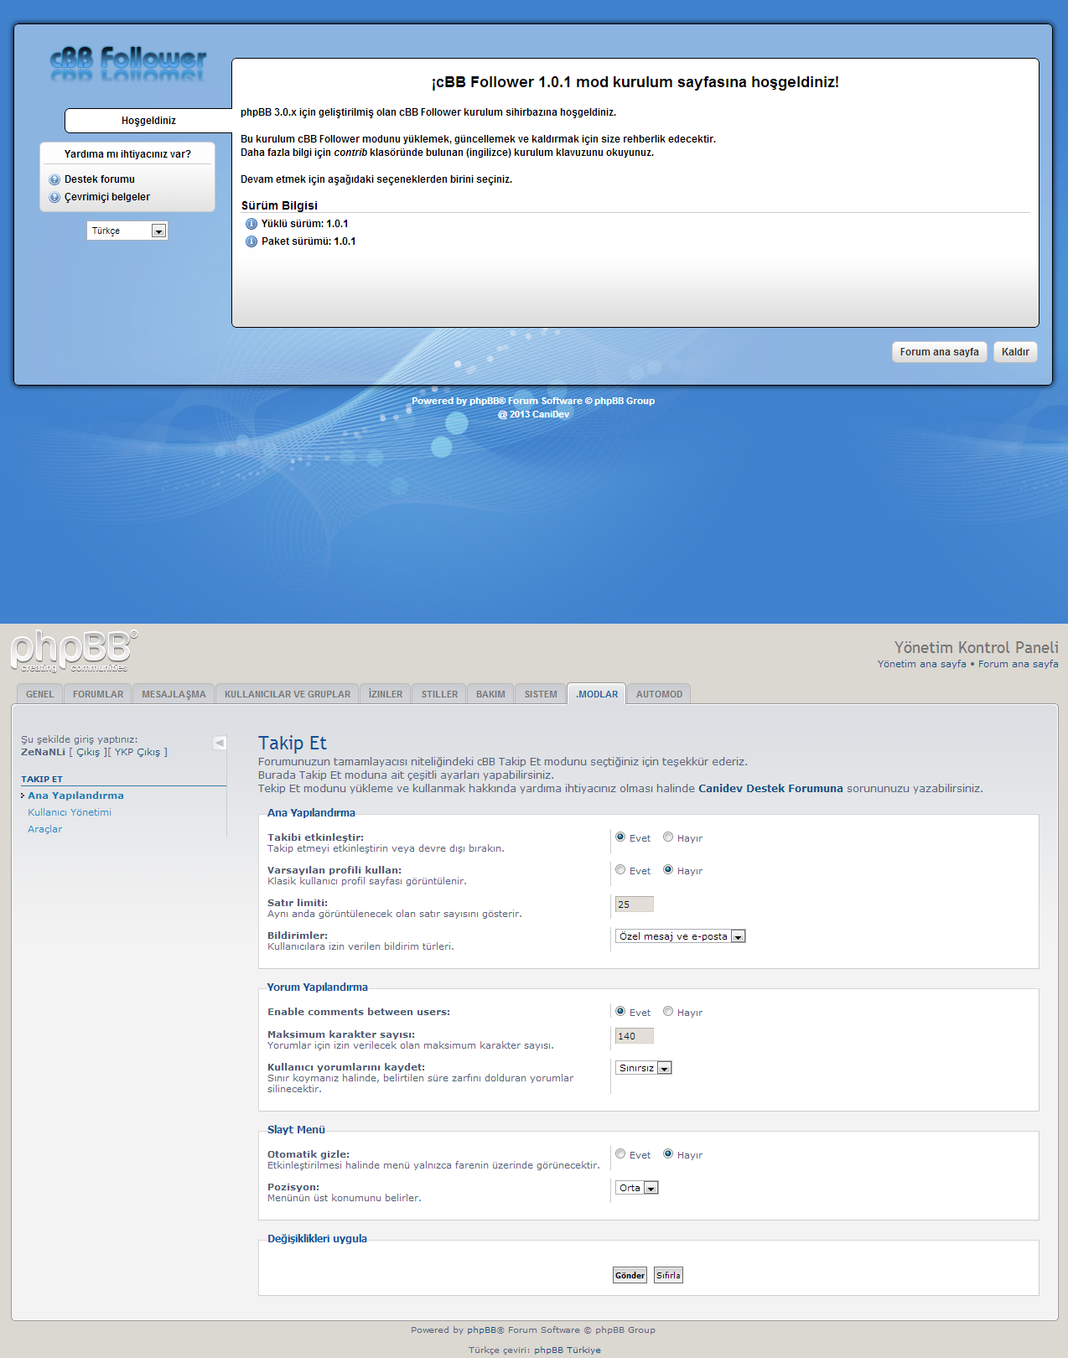Switch to the FORUMLAR tab
1068x1358 pixels.
click(x=98, y=694)
